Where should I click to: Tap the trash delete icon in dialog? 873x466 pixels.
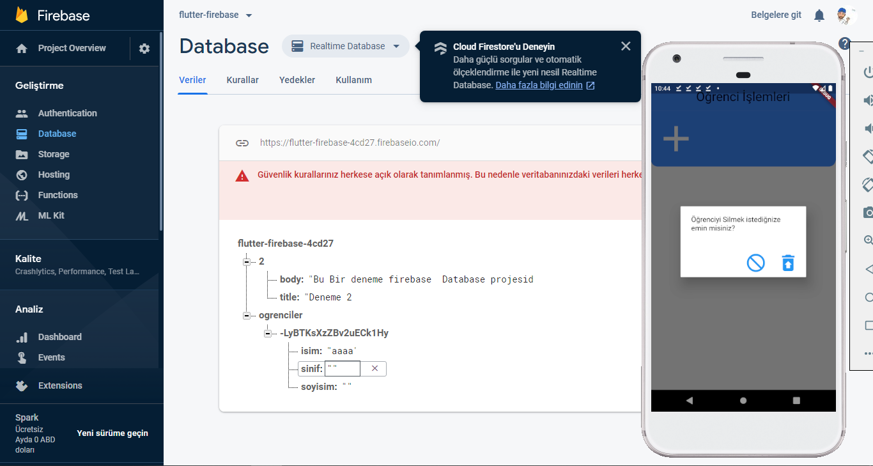(x=789, y=263)
